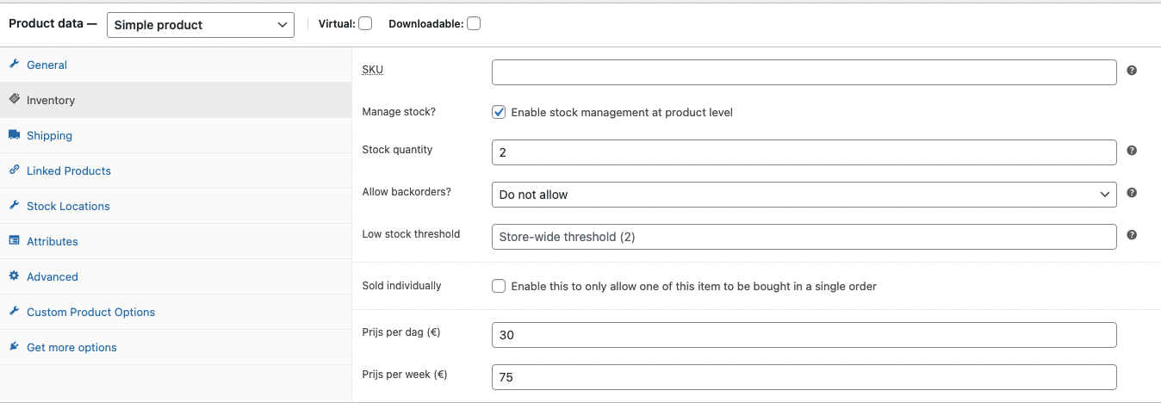
Task: Click into the SKU input field
Action: [804, 72]
